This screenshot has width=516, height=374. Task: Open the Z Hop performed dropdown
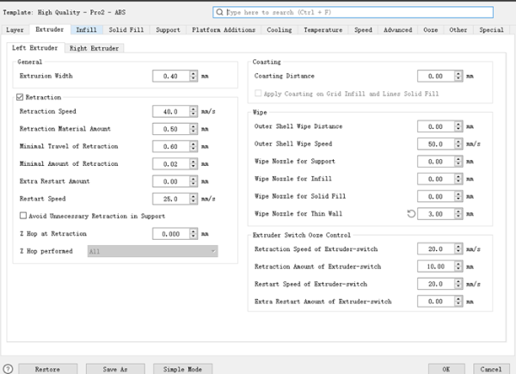[x=151, y=251]
